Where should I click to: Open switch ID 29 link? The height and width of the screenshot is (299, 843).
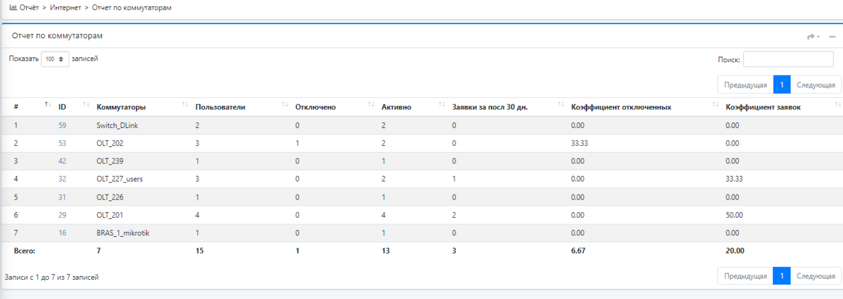click(62, 215)
